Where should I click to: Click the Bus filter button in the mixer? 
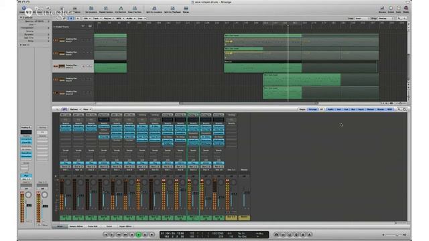pos(353,109)
